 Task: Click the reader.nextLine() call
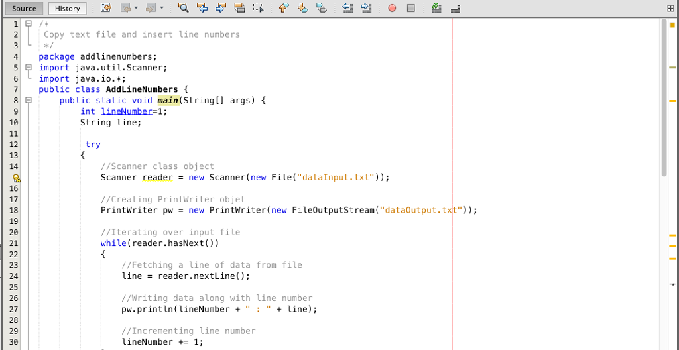pyautogui.click(x=202, y=276)
